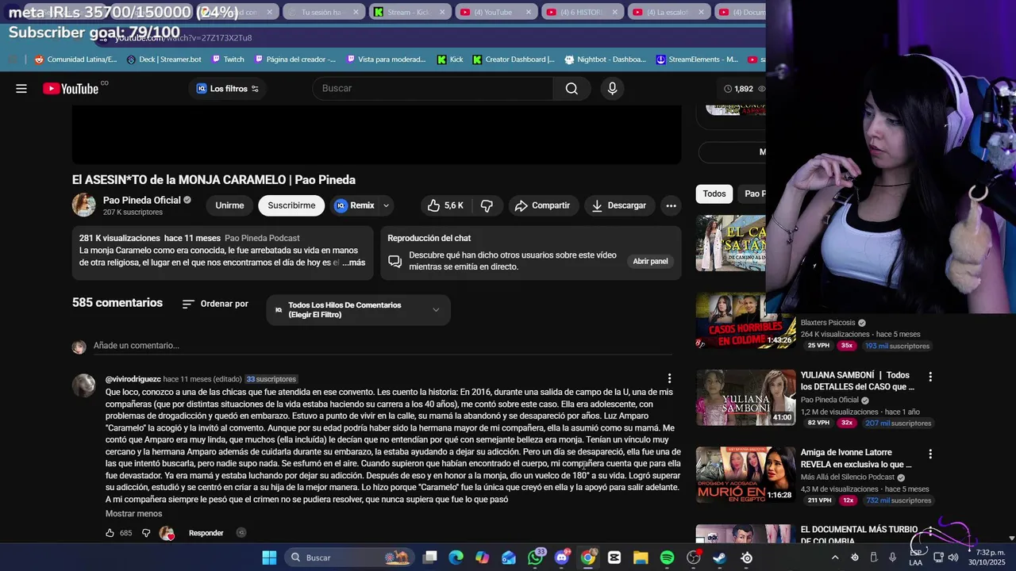The height and width of the screenshot is (571, 1016).
Task: Open the Amiga de Ivonne Latorre thumbnail
Action: pyautogui.click(x=745, y=474)
